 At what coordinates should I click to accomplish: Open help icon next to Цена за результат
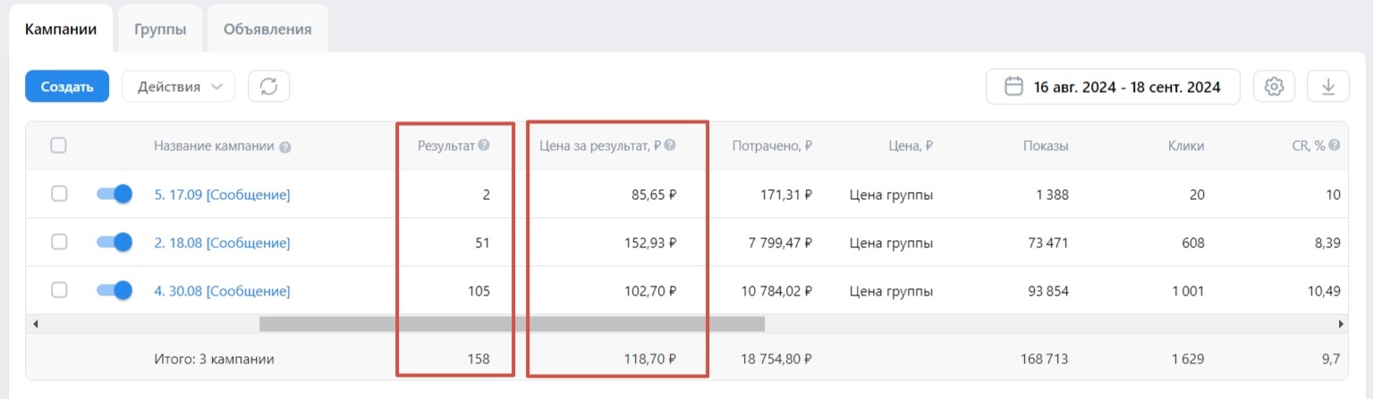coord(670,145)
